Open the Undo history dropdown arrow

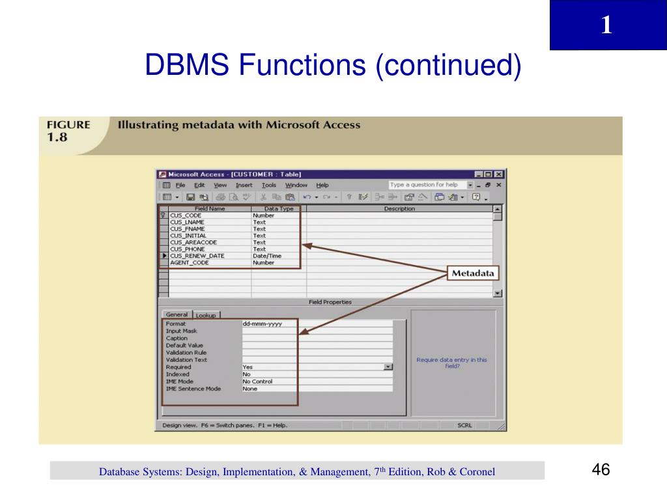click(x=317, y=197)
